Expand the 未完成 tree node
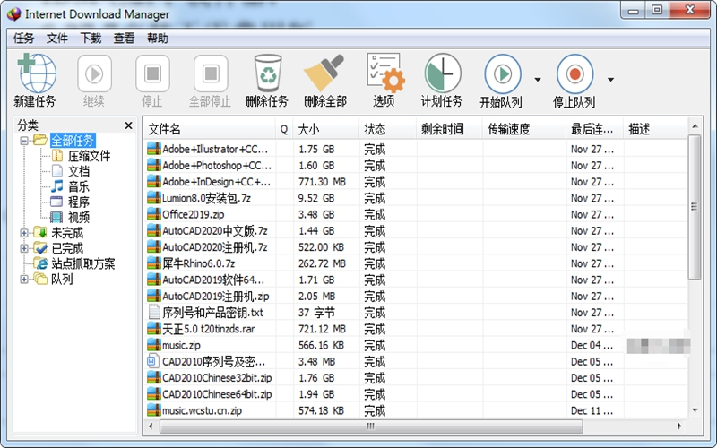 24,233
